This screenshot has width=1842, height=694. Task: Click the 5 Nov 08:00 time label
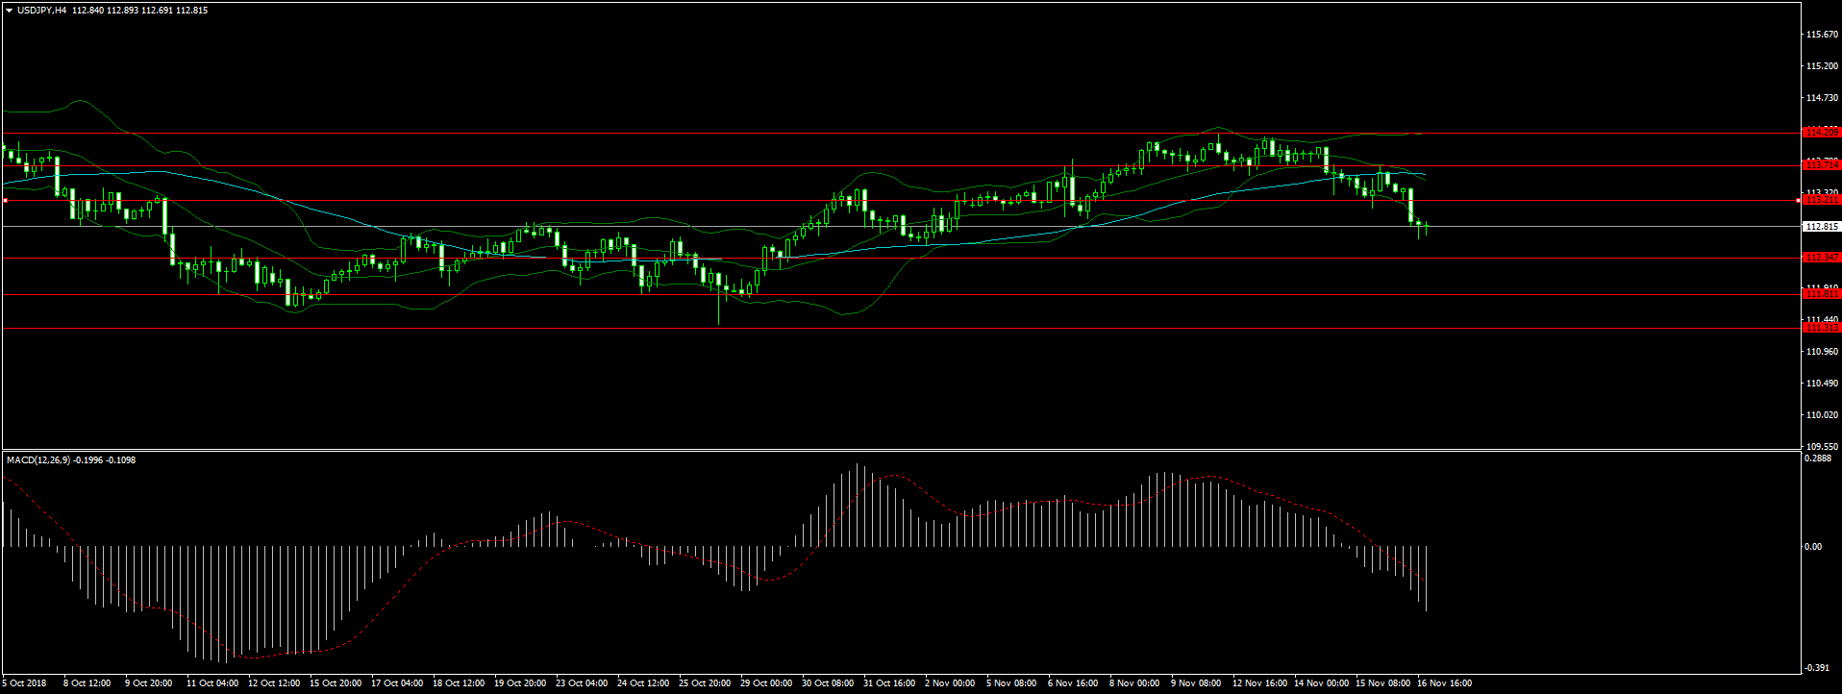(x=1011, y=683)
